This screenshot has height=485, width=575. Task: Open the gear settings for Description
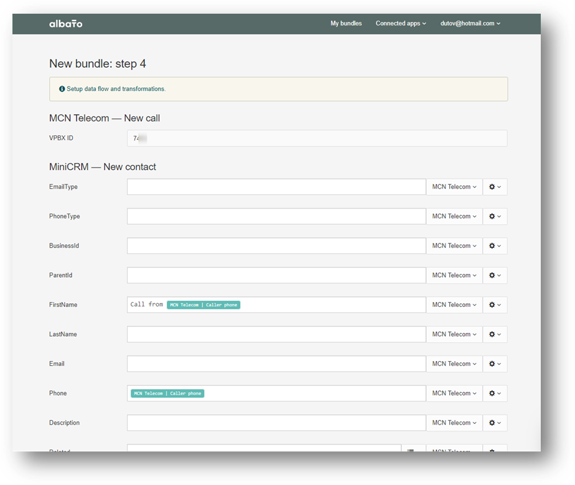[495, 423]
